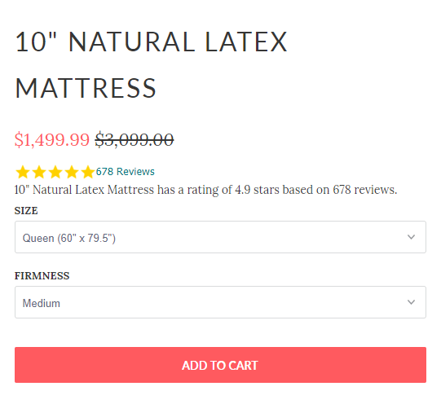Expand the Medium firmness dropdown
The image size is (441, 404).
click(220, 302)
